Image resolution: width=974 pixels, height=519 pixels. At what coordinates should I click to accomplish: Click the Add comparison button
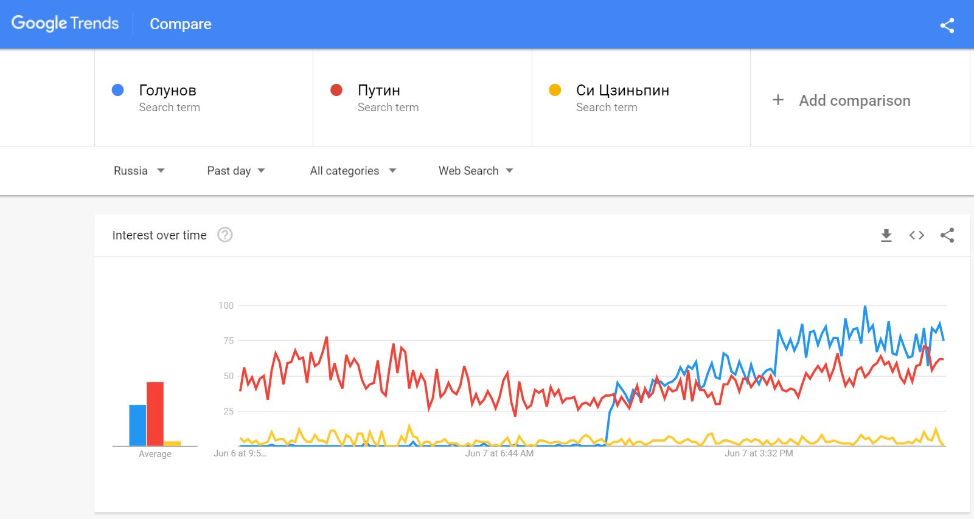pos(854,101)
